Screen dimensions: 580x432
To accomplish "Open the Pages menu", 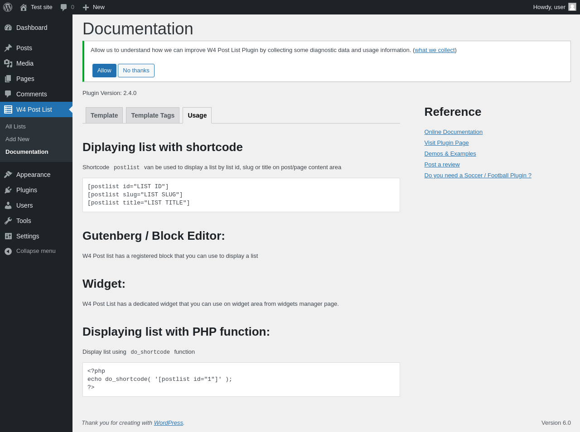I will (36, 79).
